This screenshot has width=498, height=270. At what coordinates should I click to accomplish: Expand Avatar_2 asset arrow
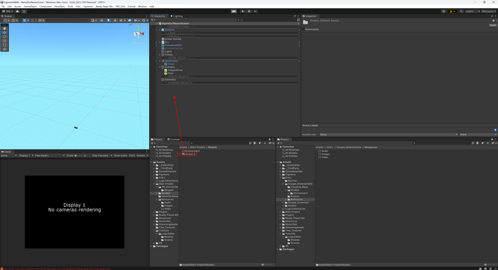click(x=180, y=154)
